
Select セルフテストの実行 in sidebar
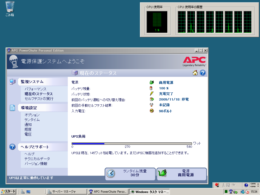[39, 99]
